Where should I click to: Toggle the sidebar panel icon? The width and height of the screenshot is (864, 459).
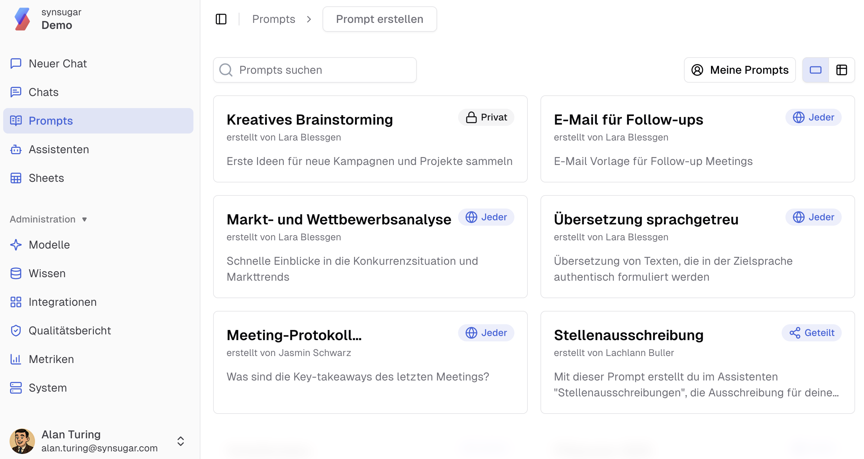tap(221, 19)
